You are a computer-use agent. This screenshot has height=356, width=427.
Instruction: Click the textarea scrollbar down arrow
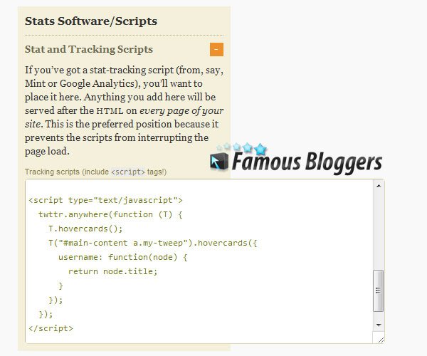[x=378, y=326]
